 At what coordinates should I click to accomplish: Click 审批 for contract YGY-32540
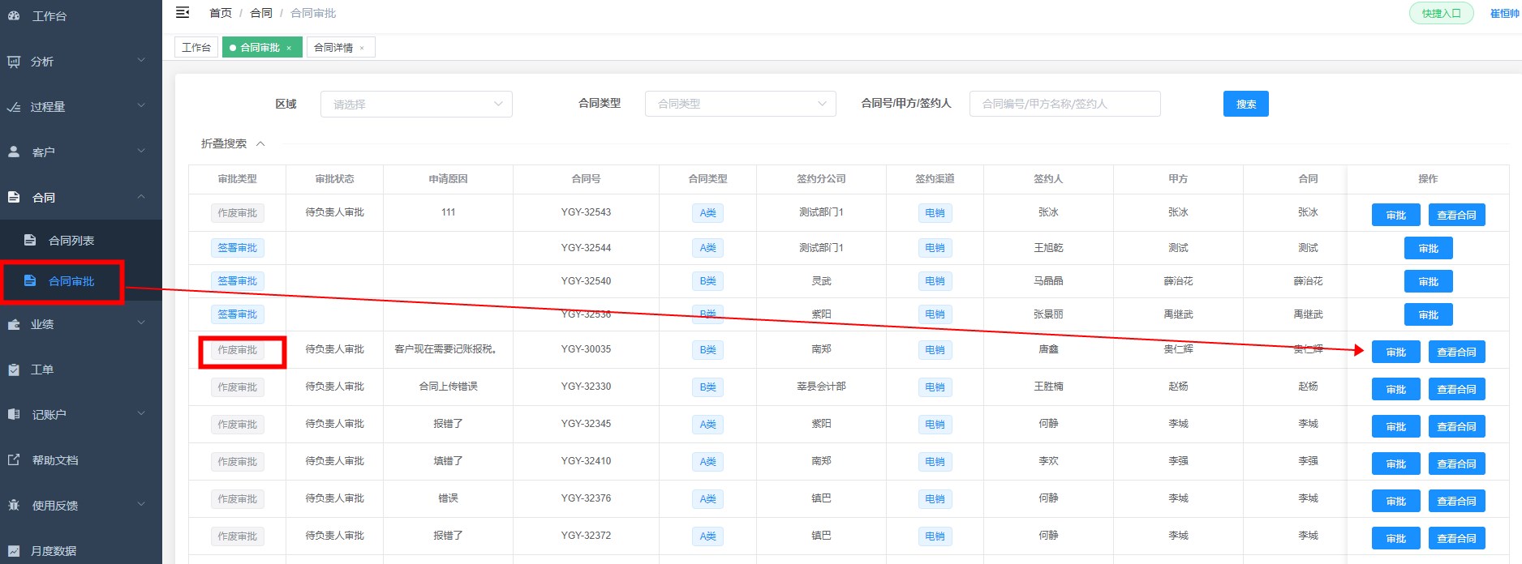[x=1428, y=281]
